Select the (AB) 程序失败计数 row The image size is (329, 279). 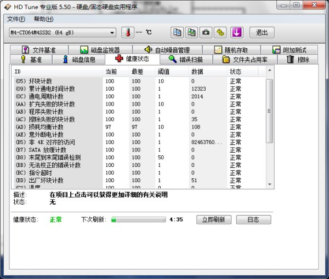[x=140, y=112]
